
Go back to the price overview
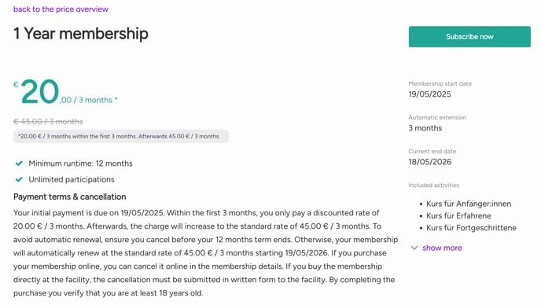61,9
